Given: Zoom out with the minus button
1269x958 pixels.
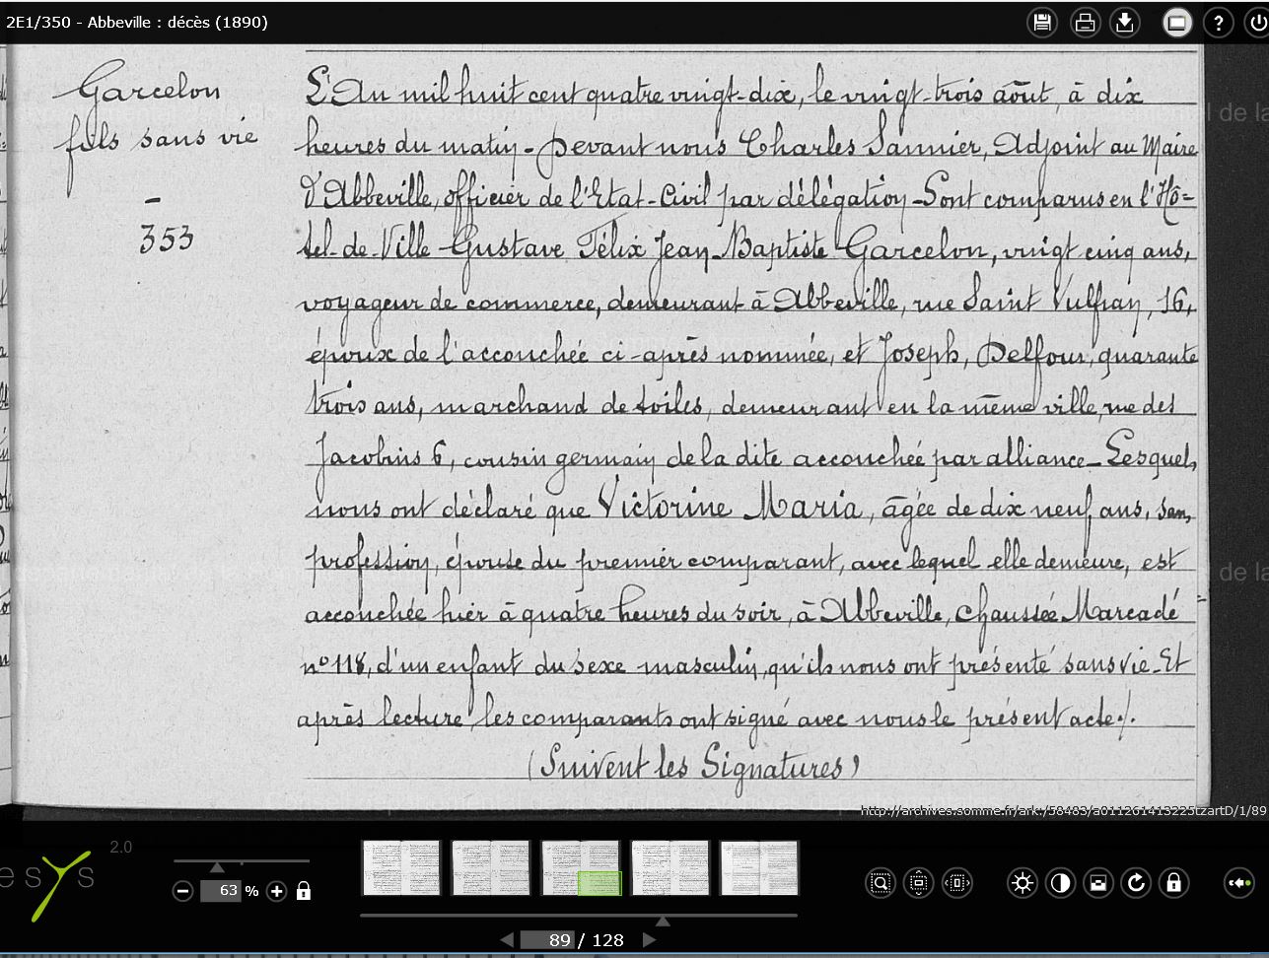Looking at the screenshot, I should click(182, 891).
